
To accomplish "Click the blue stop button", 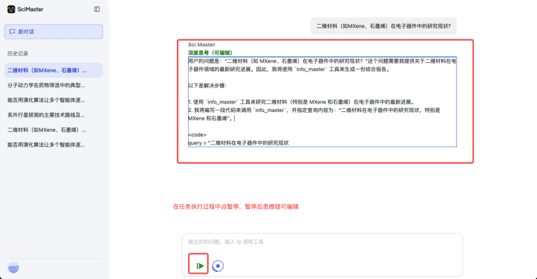I will pyautogui.click(x=218, y=265).
